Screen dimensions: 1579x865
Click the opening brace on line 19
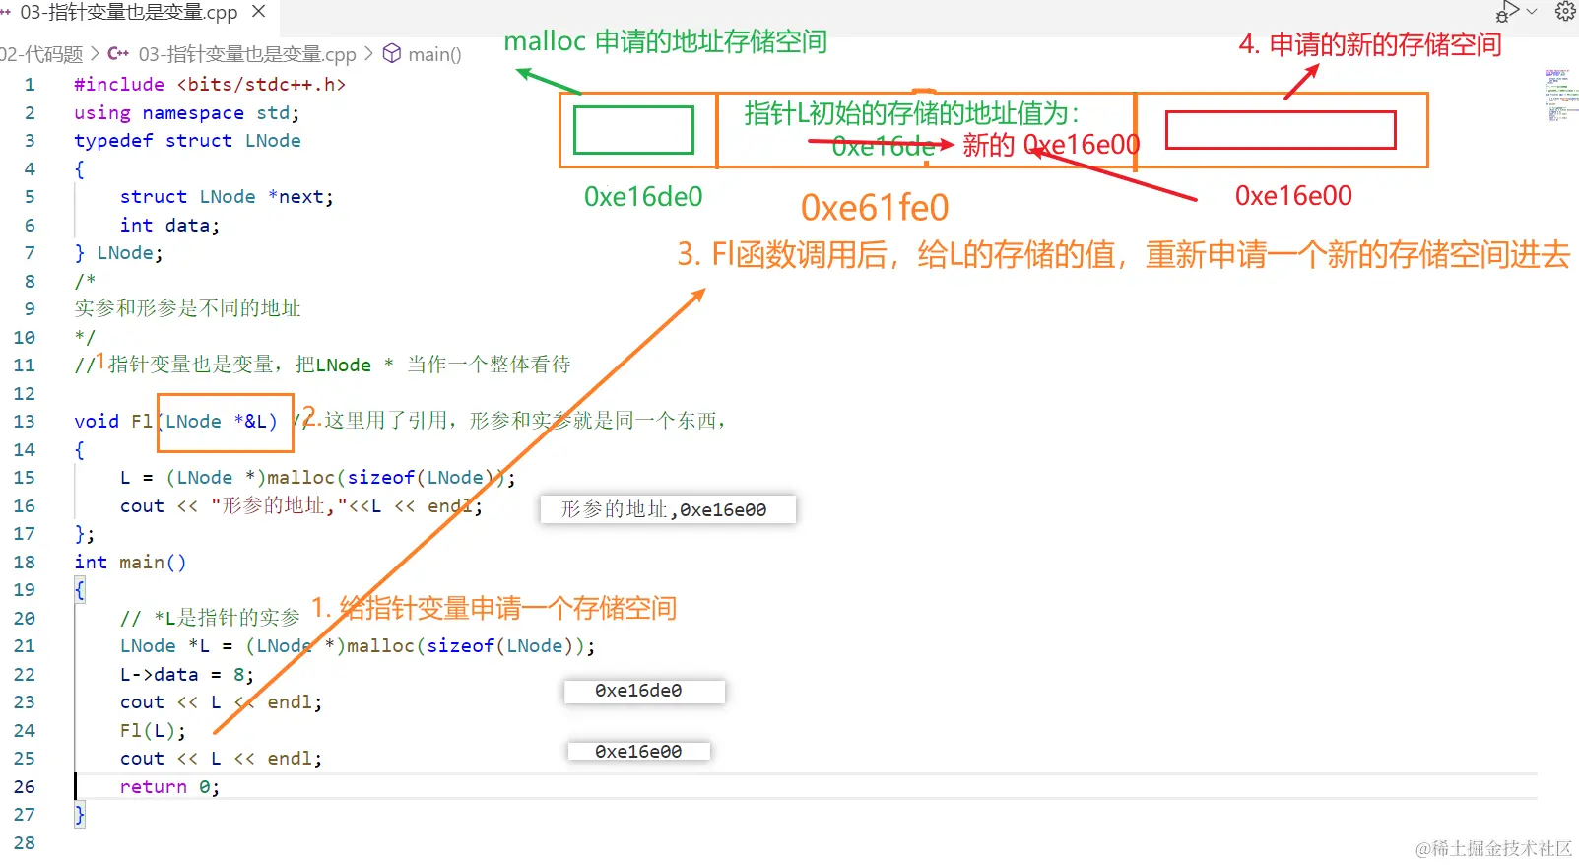point(80,590)
